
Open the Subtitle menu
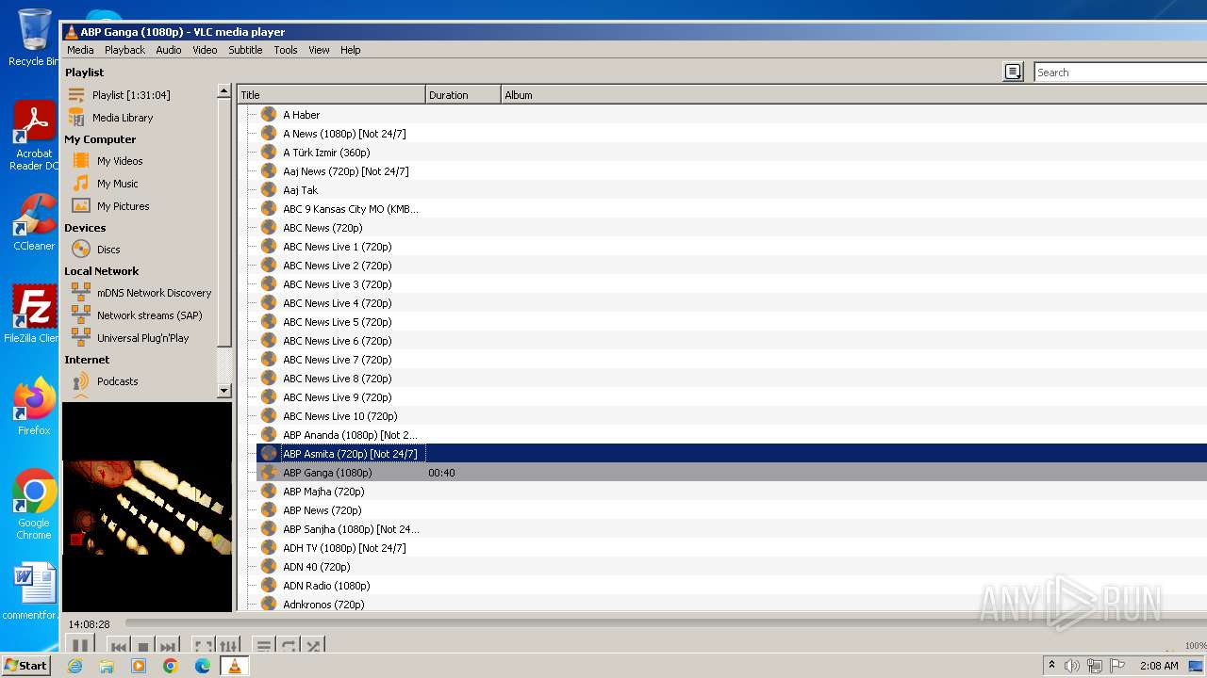point(245,50)
